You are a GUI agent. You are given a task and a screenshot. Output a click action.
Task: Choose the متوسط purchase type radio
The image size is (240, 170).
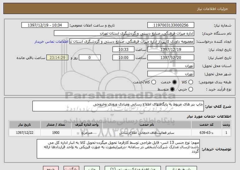172,89
